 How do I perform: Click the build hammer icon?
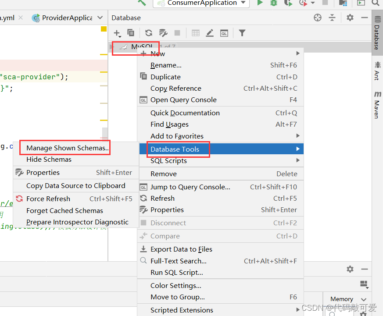point(142,3)
